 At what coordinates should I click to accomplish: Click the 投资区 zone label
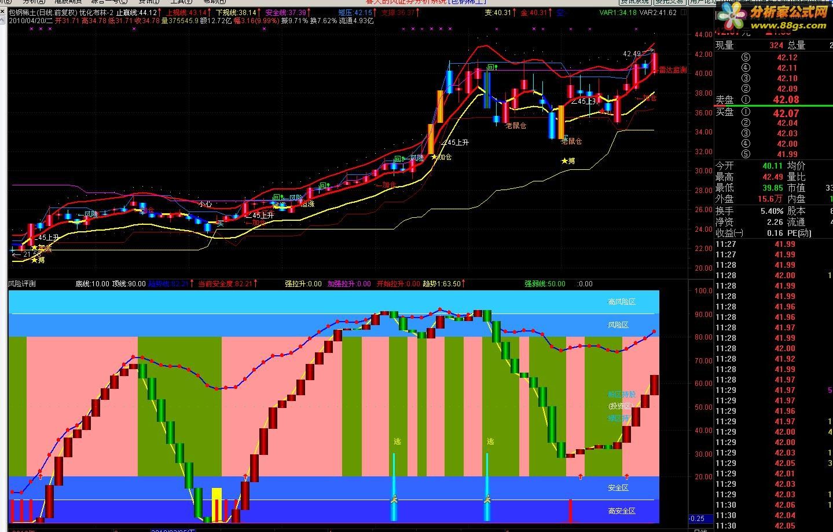(x=620, y=406)
